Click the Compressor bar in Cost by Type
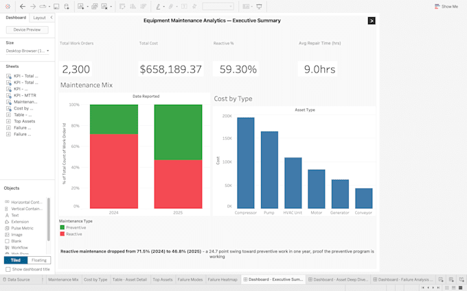The width and height of the screenshot is (467, 291). pos(246,163)
